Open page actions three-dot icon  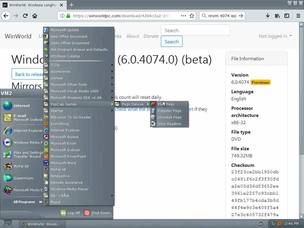[x=183, y=16]
